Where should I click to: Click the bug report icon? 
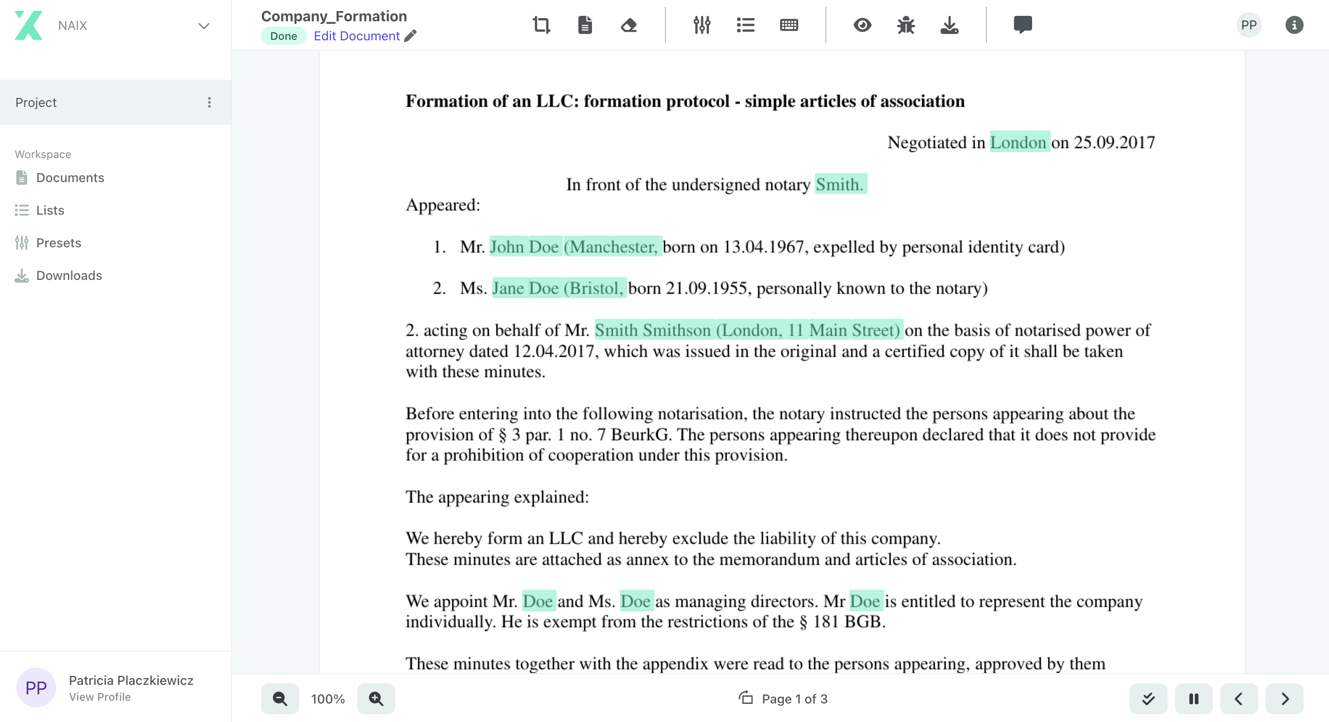906,25
